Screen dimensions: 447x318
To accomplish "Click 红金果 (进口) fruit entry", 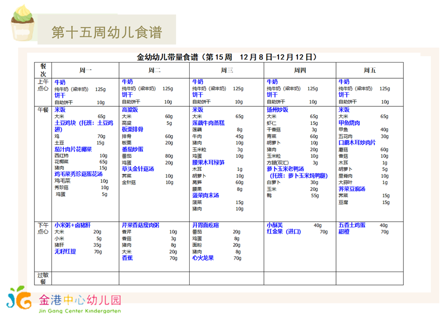I will pyautogui.click(x=284, y=232).
